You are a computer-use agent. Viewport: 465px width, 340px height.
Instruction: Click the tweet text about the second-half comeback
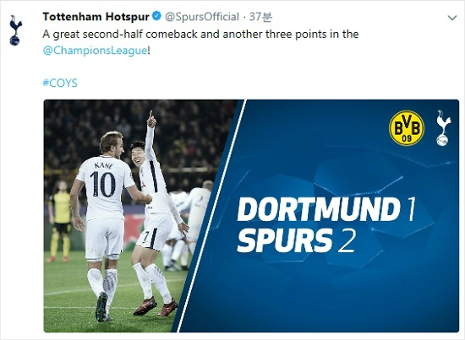click(200, 35)
